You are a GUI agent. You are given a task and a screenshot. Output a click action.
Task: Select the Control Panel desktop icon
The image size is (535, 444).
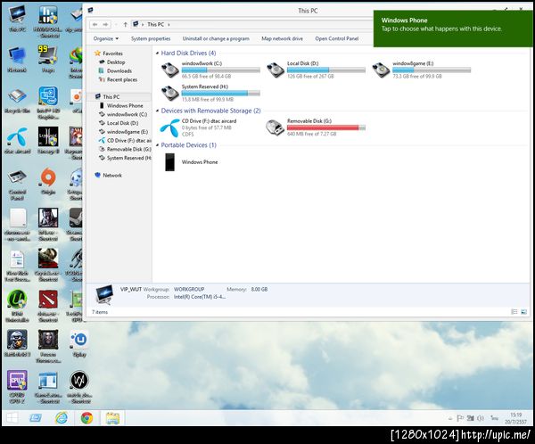17,185
